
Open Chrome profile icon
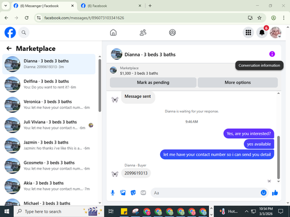point(273,18)
